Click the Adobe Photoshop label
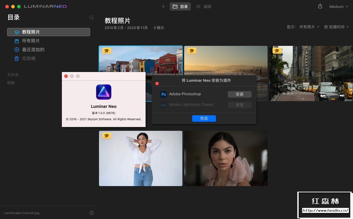Image resolution: width=353 pixels, height=219 pixels. [x=185, y=94]
